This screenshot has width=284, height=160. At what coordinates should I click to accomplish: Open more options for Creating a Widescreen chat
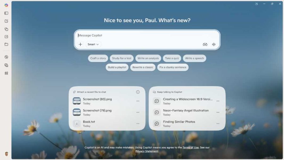[x=218, y=101]
